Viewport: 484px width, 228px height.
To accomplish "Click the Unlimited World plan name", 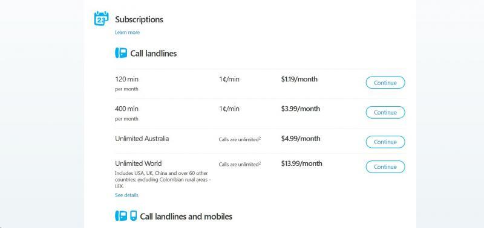I will [139, 163].
